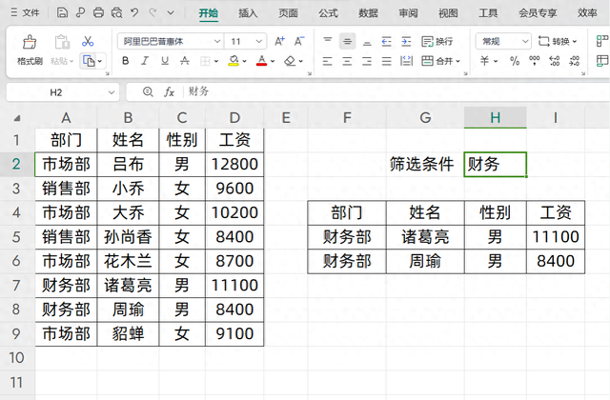Viewport: 610px width, 400px height.
Task: Click the 换行 wrap text button
Action: [437, 41]
